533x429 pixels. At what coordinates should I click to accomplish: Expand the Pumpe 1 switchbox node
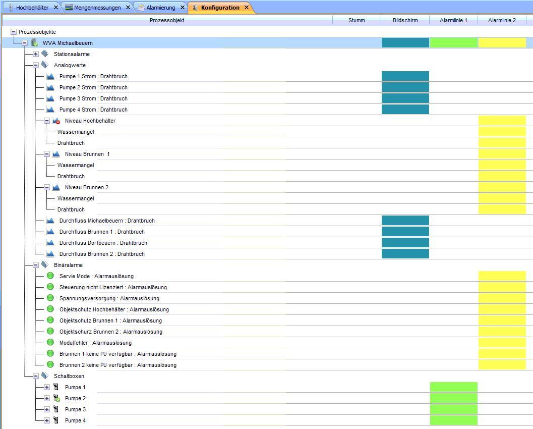point(47,387)
